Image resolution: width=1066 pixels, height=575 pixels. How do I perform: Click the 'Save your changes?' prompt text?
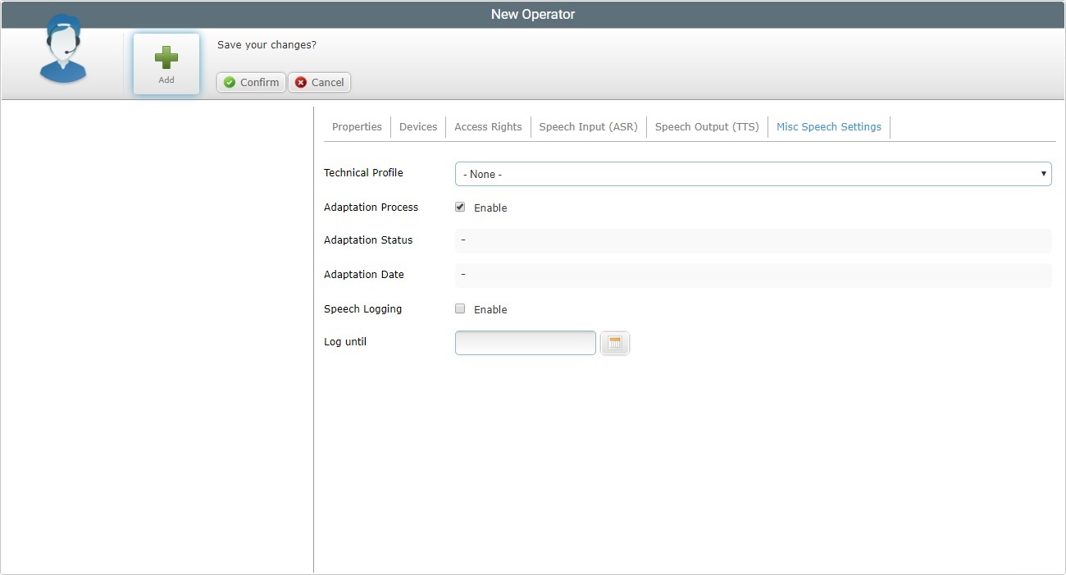pos(266,45)
